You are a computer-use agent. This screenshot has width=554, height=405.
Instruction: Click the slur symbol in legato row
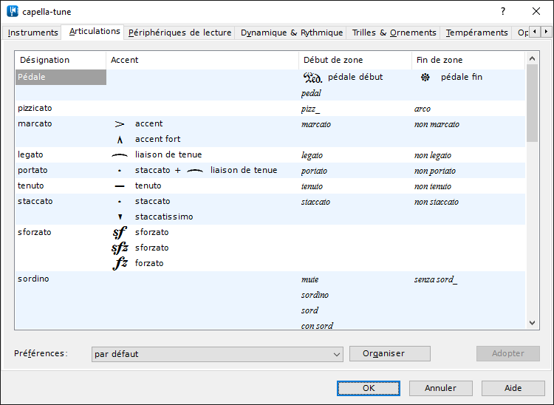pos(120,155)
